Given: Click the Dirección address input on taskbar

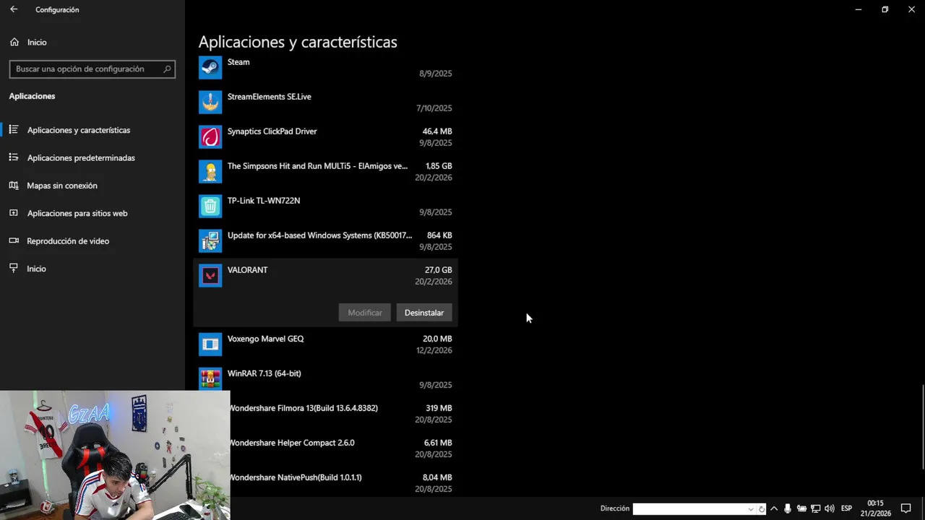Looking at the screenshot, I should click(x=689, y=509).
